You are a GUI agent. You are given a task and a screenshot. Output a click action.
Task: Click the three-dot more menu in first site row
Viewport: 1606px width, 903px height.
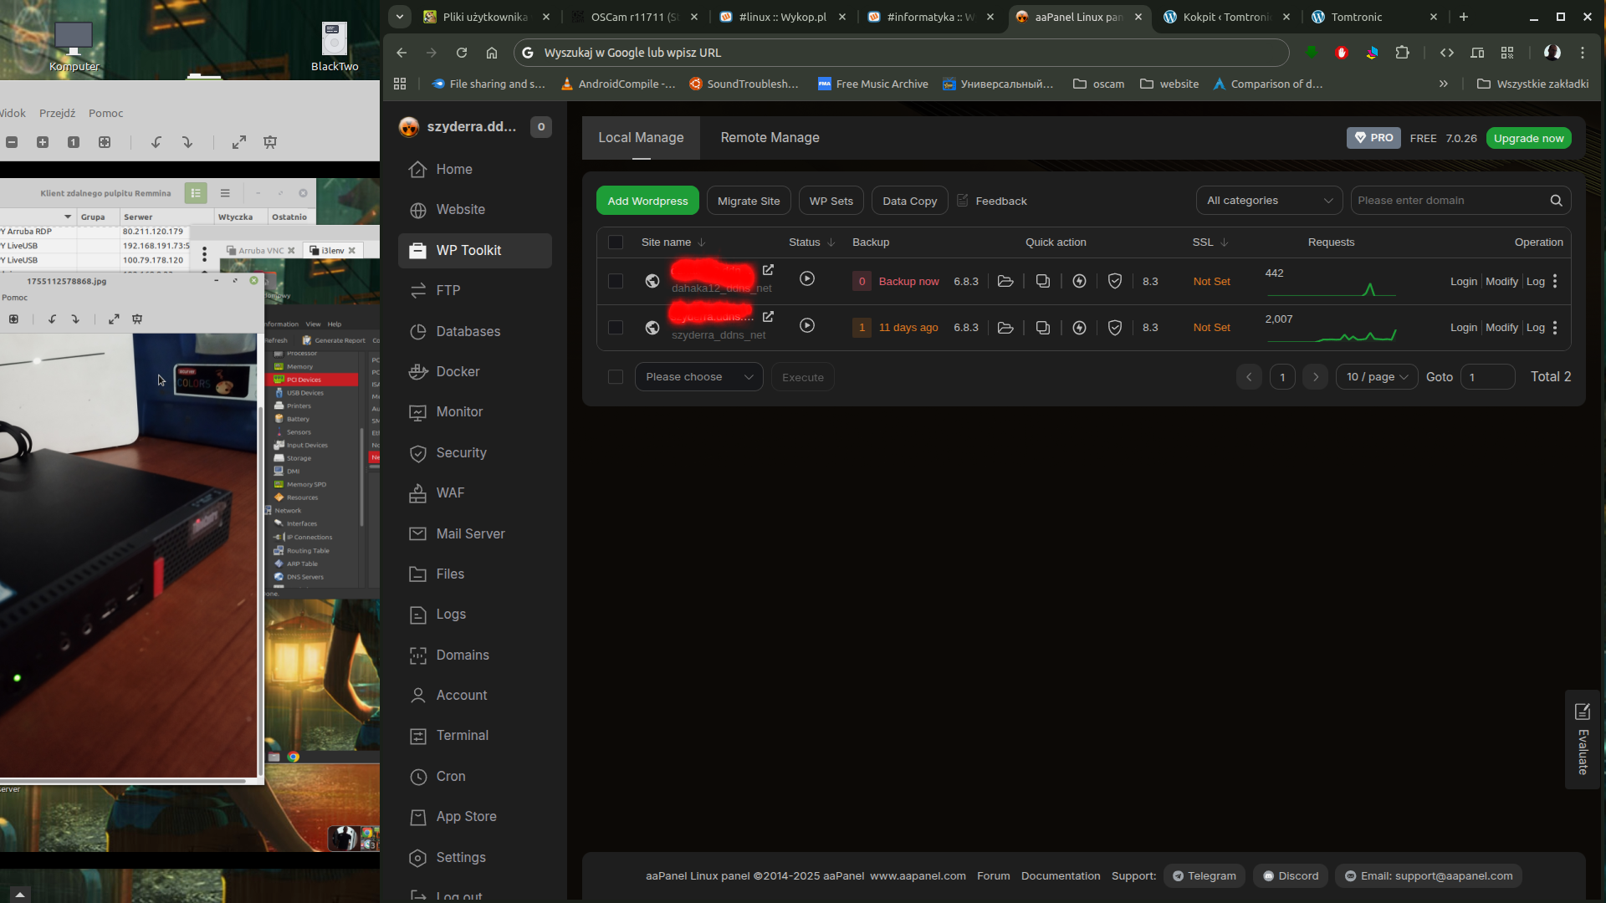[x=1555, y=281]
